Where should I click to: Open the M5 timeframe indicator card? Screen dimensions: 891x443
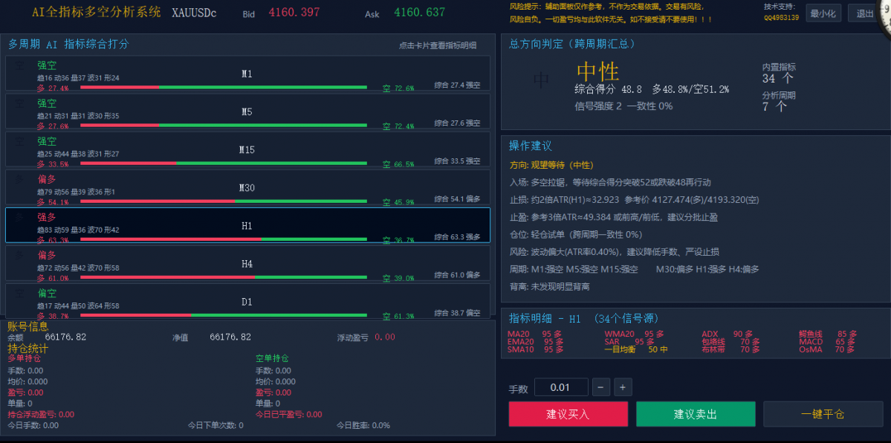point(247,111)
